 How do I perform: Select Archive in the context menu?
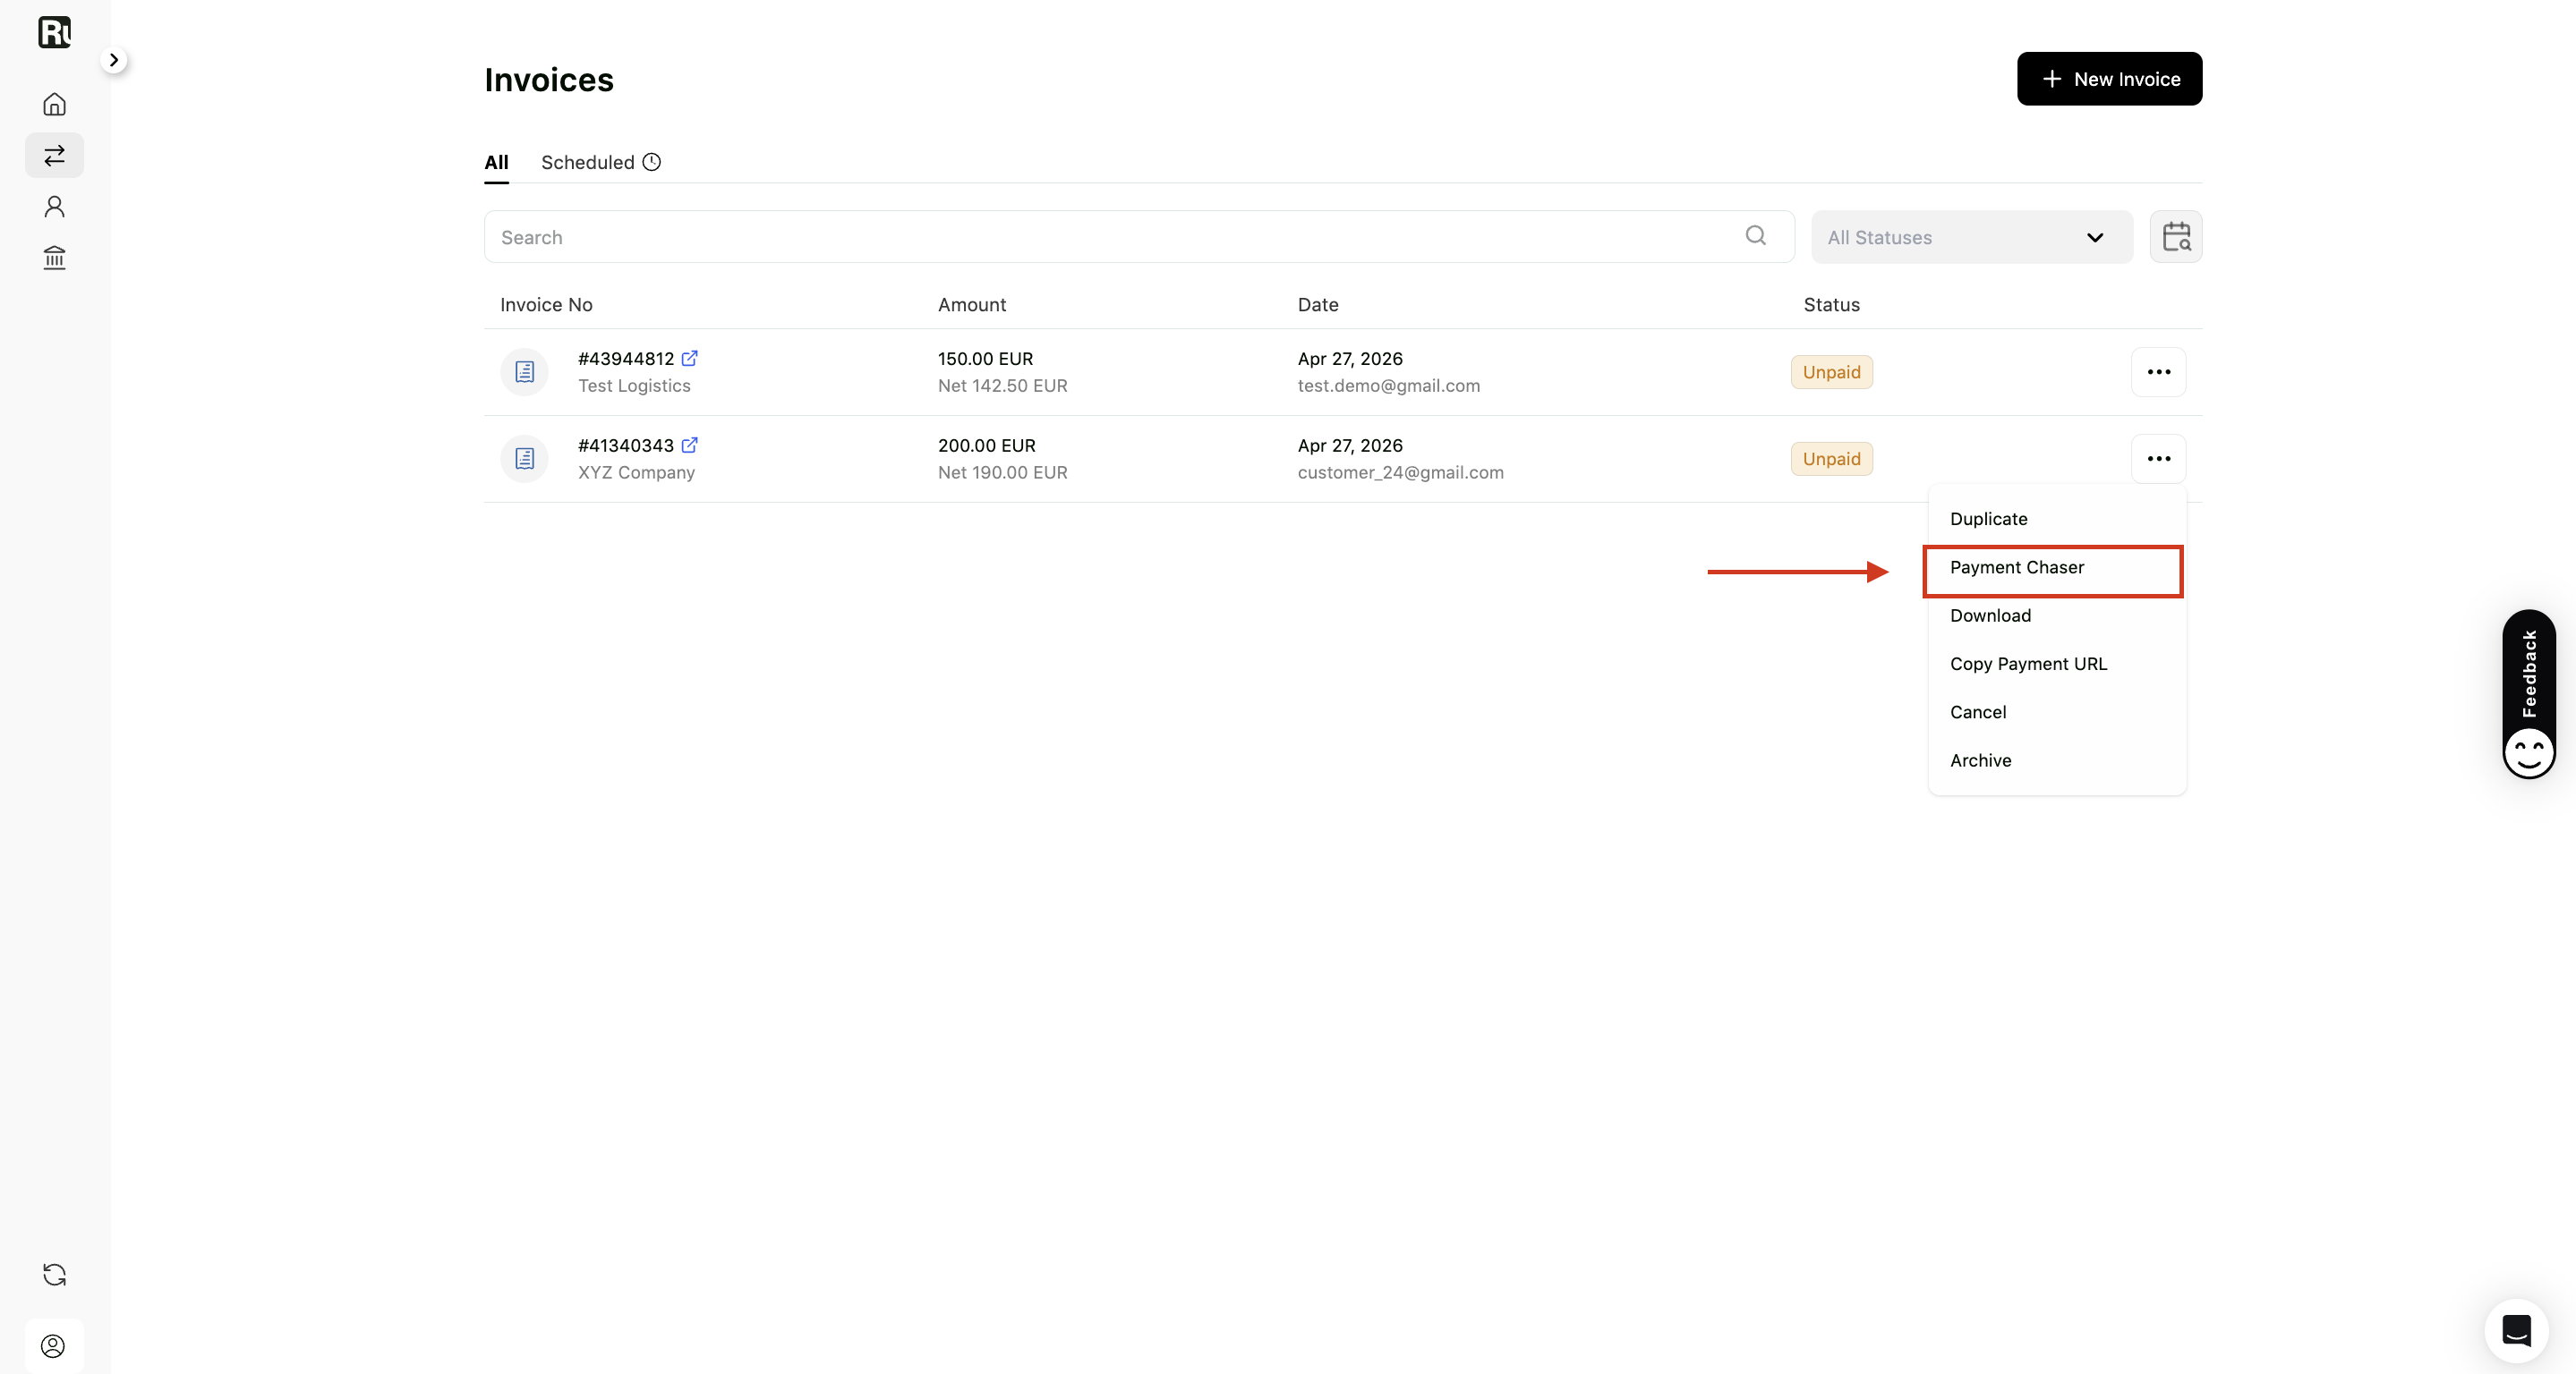1980,759
